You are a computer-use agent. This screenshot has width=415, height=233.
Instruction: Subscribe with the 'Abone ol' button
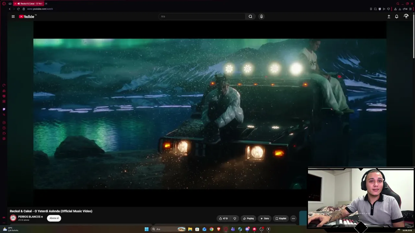click(x=54, y=218)
